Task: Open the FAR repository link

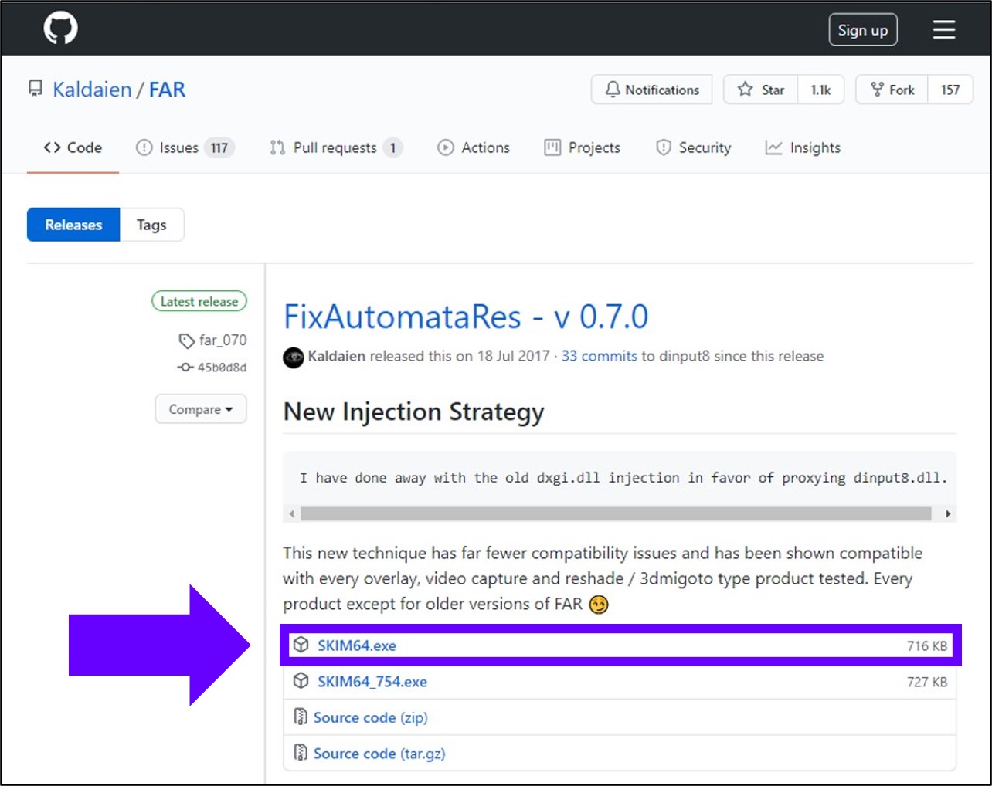Action: click(167, 90)
